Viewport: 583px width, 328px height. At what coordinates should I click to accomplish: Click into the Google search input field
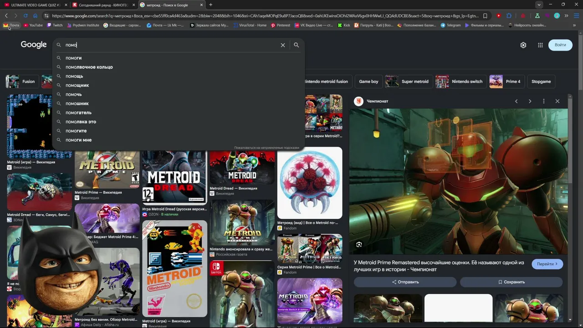(171, 45)
